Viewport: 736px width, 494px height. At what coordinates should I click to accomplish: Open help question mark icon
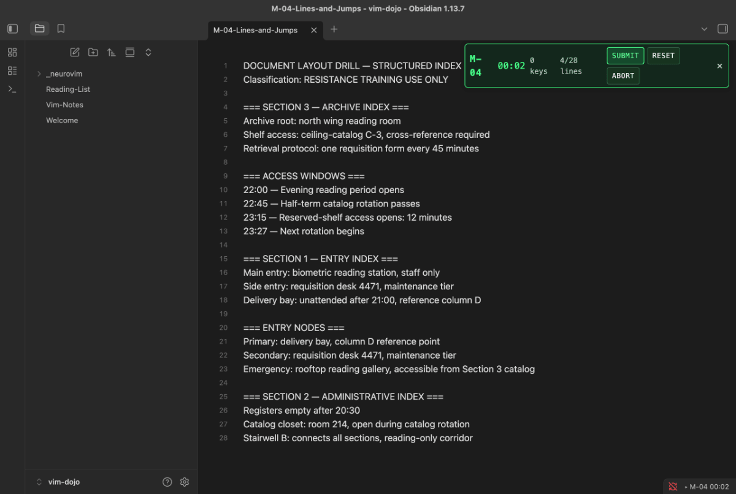167,482
